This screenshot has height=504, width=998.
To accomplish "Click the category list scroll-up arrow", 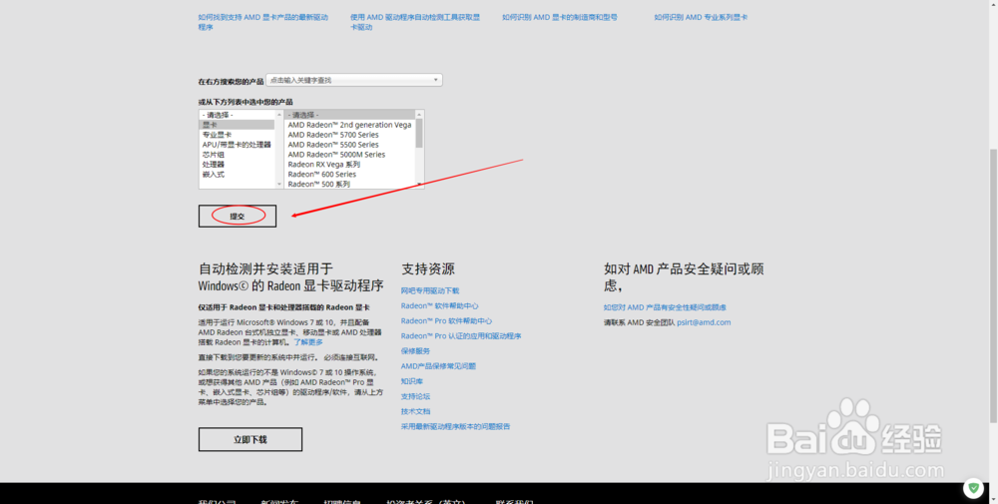I will (278, 115).
